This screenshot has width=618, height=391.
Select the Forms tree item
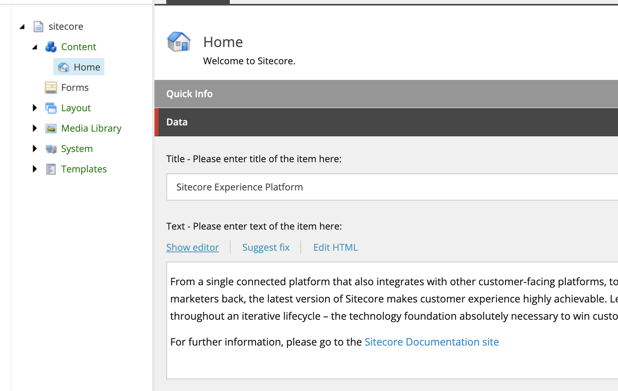tap(75, 88)
